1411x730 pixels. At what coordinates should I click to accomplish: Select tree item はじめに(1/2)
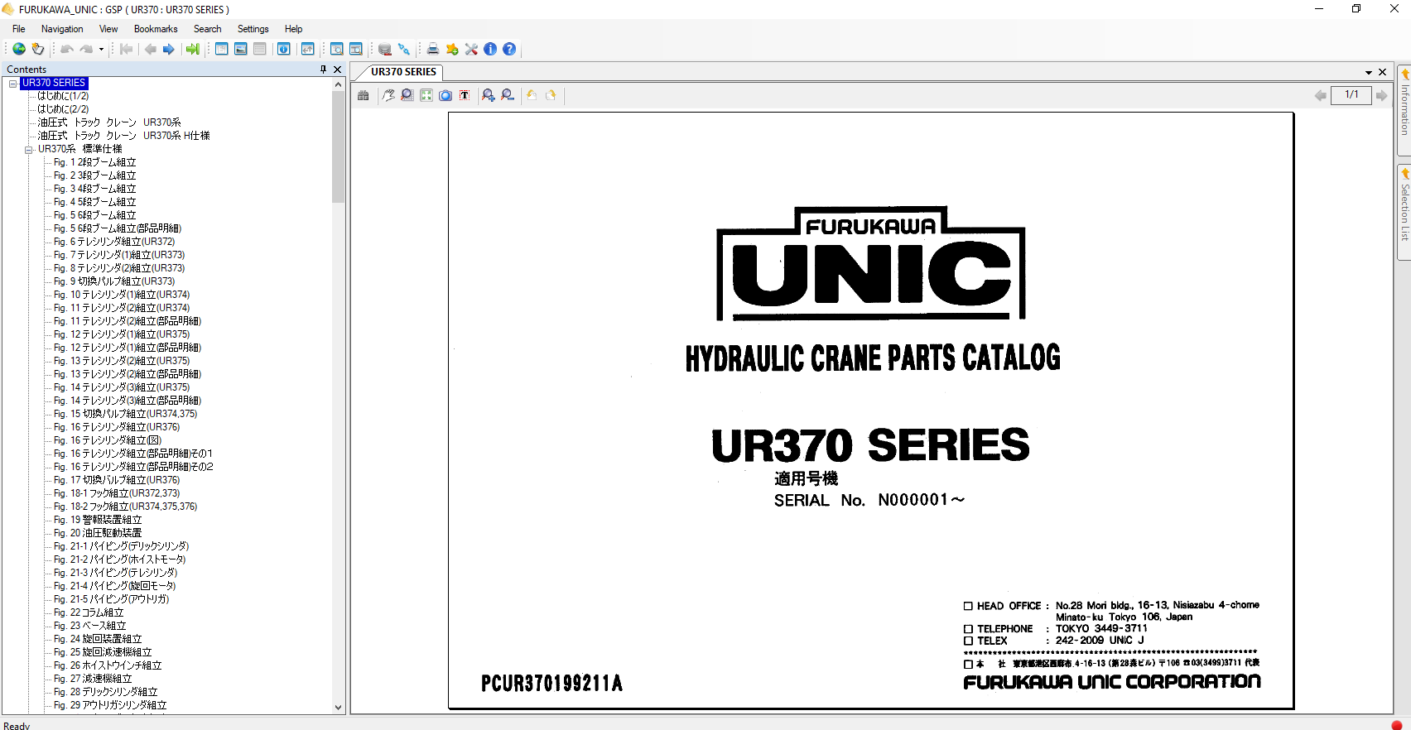click(63, 96)
